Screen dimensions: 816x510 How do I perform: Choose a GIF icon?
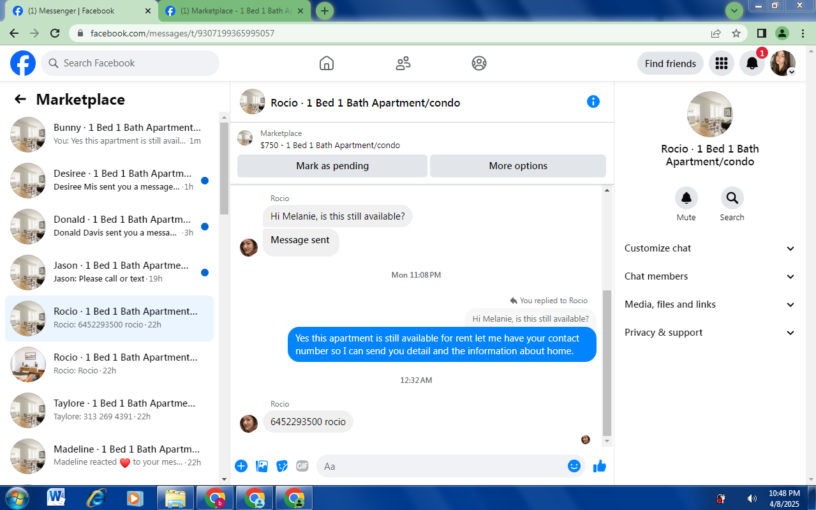tap(302, 466)
